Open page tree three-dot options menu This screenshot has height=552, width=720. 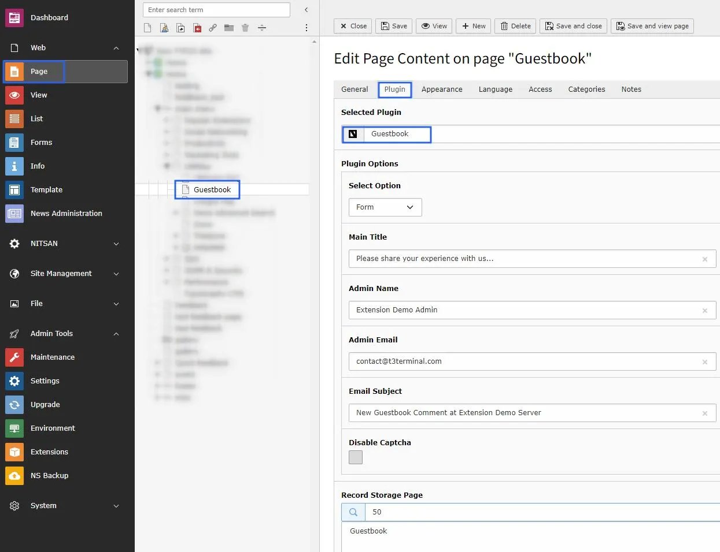click(x=307, y=28)
